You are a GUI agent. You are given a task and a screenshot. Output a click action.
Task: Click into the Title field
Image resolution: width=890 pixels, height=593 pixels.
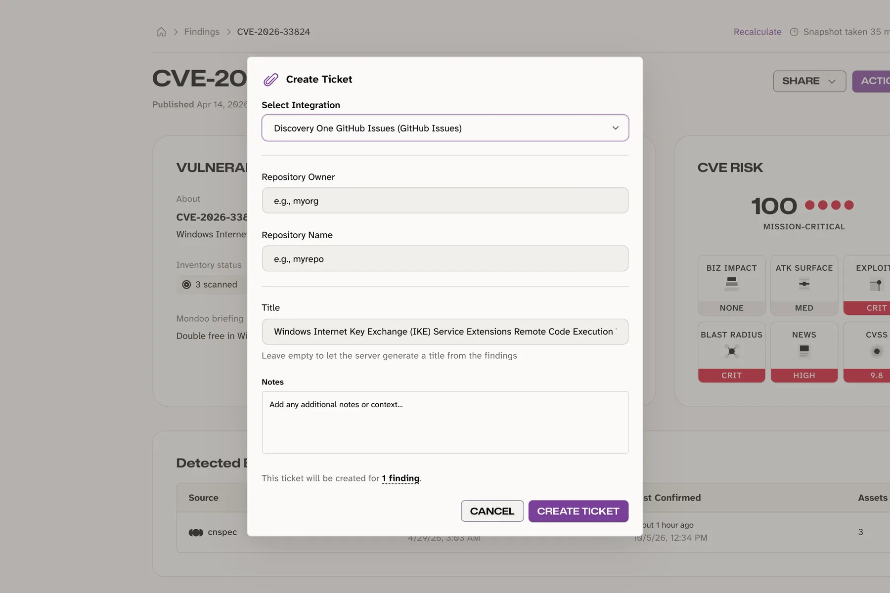445,332
